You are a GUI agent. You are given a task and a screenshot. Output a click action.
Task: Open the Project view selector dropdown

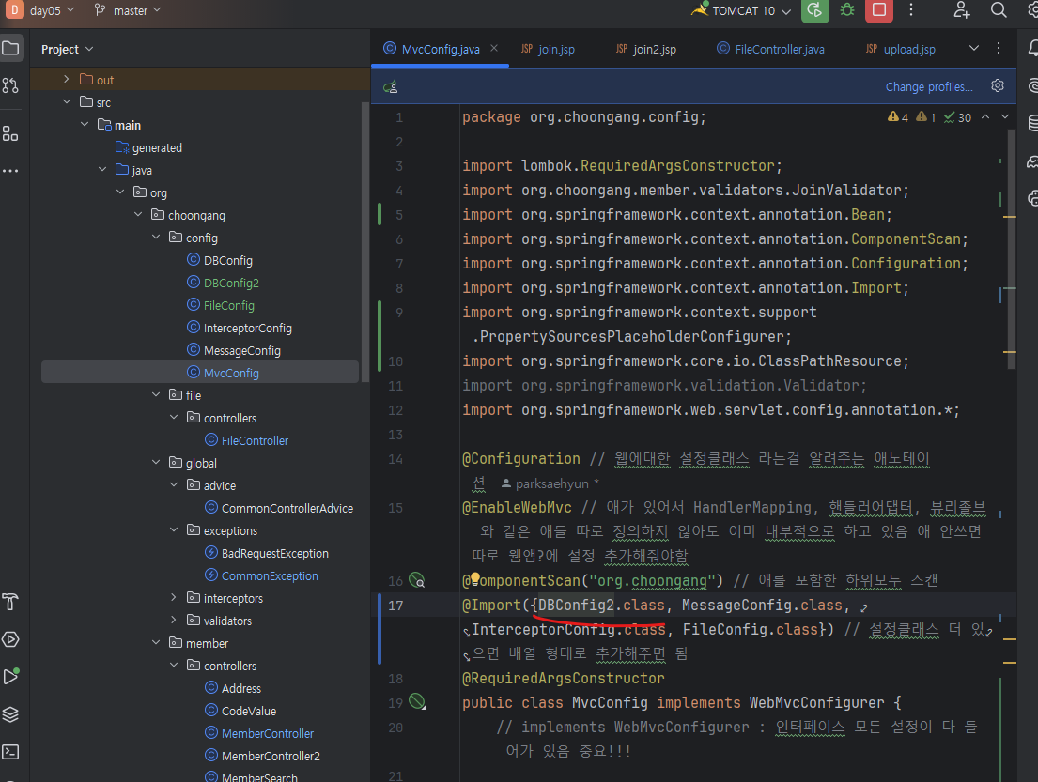(x=67, y=49)
